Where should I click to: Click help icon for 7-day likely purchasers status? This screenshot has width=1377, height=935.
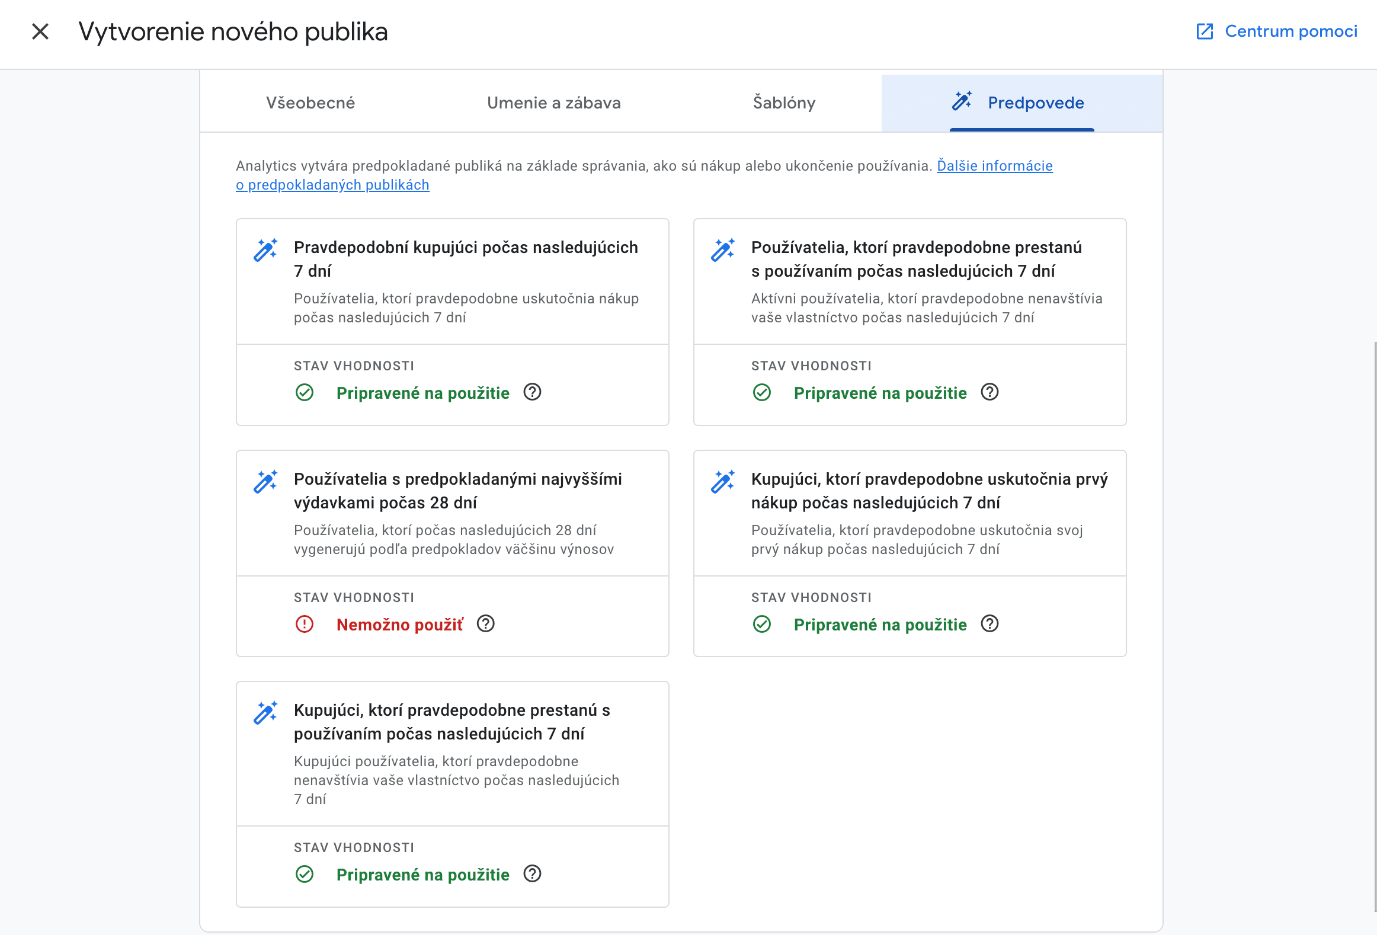click(x=532, y=392)
